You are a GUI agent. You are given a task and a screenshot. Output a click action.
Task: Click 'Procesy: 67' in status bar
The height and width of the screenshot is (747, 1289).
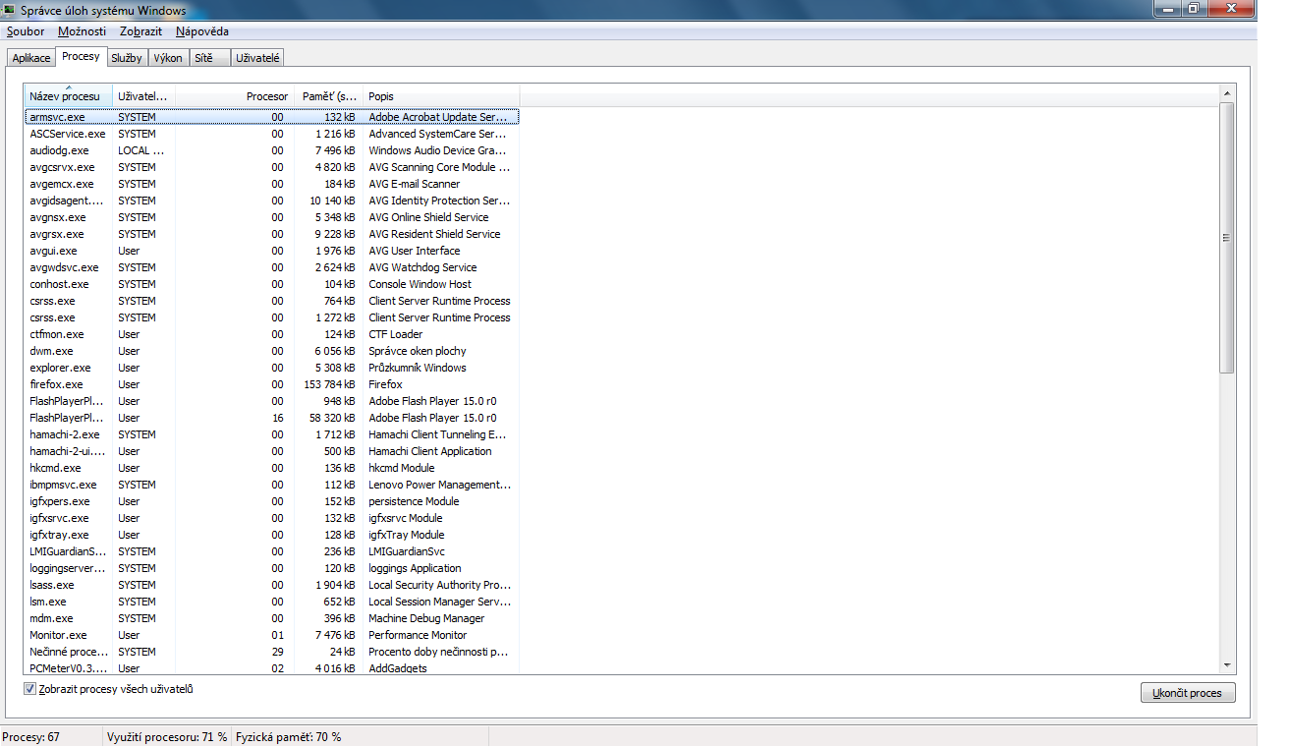(x=31, y=737)
